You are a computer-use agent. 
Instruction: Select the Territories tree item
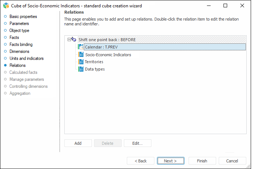pyautogui.click(x=94, y=62)
